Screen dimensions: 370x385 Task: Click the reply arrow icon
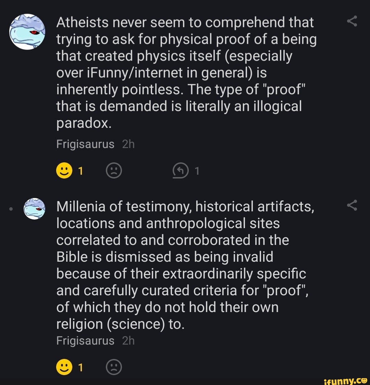click(x=181, y=171)
